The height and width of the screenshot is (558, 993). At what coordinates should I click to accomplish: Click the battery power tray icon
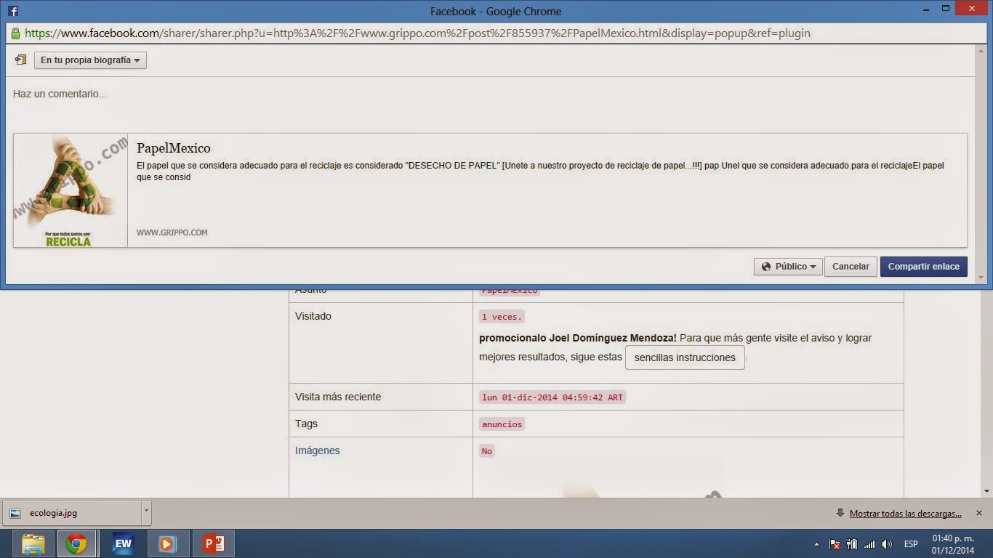point(852,544)
